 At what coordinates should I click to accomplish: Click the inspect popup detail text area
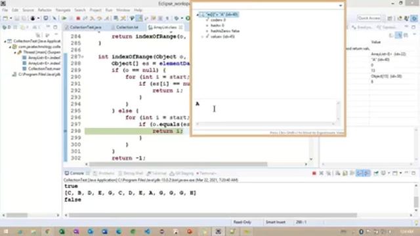(x=266, y=111)
